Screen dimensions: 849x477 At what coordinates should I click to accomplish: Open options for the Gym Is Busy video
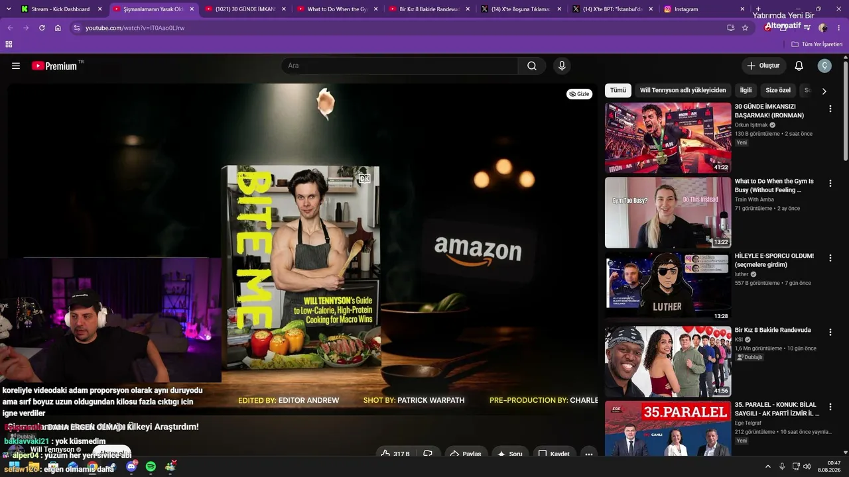tap(830, 184)
